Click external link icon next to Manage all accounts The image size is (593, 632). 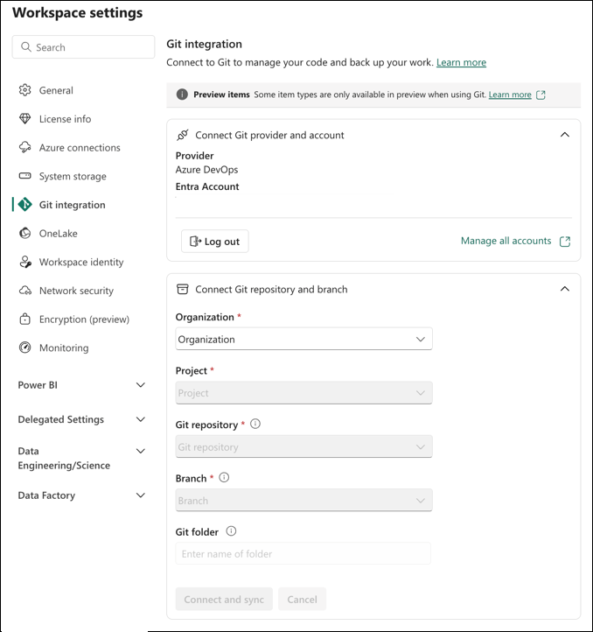pyautogui.click(x=565, y=241)
